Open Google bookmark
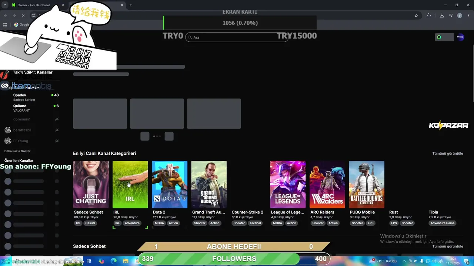Image resolution: width=474 pixels, height=266 pixels. tap(21, 25)
